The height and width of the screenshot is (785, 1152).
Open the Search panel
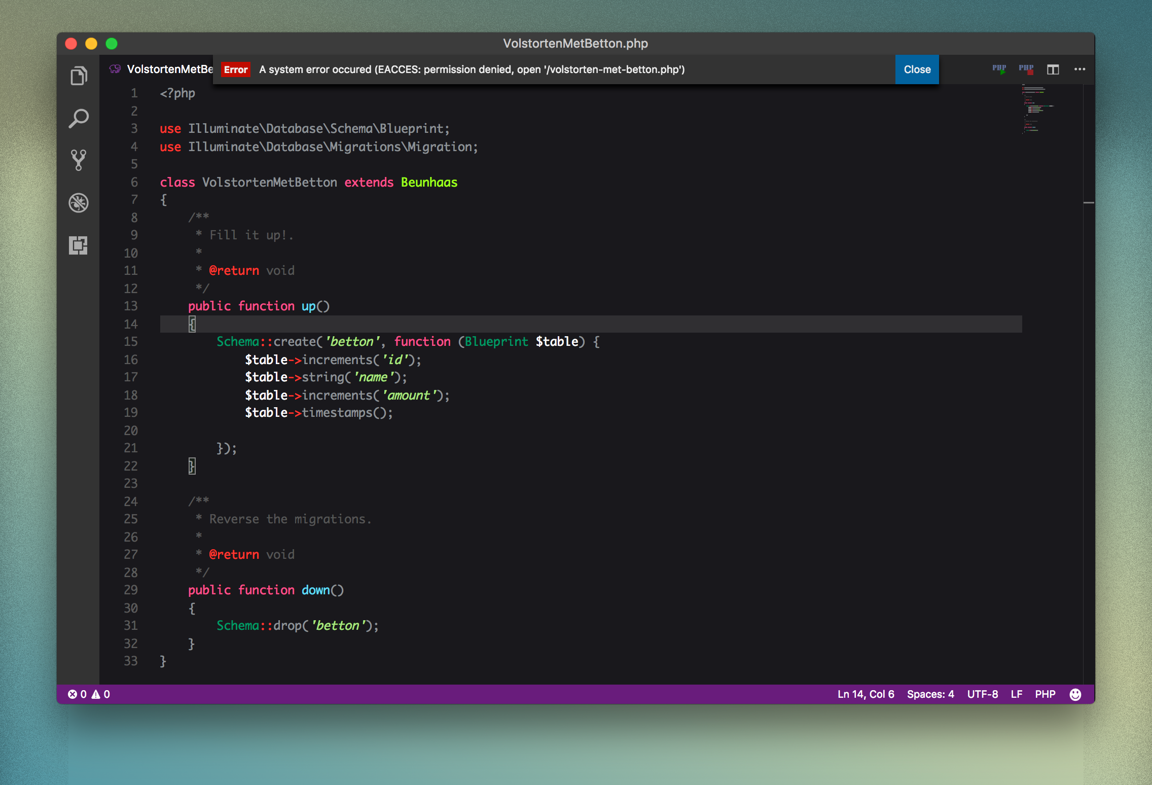[79, 119]
